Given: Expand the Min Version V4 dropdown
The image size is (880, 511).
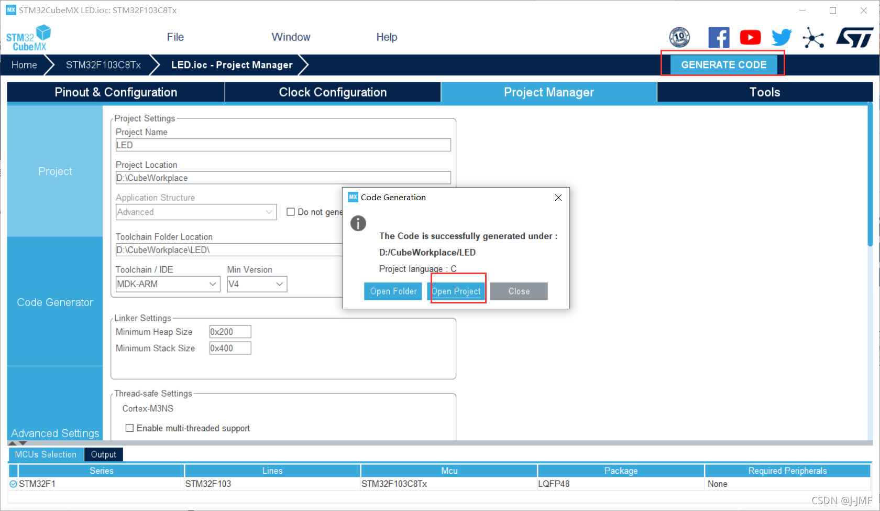Looking at the screenshot, I should (257, 284).
